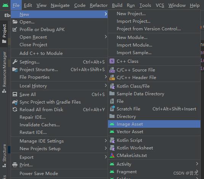Open the Structure side tab
The image size is (204, 179).
4,155
